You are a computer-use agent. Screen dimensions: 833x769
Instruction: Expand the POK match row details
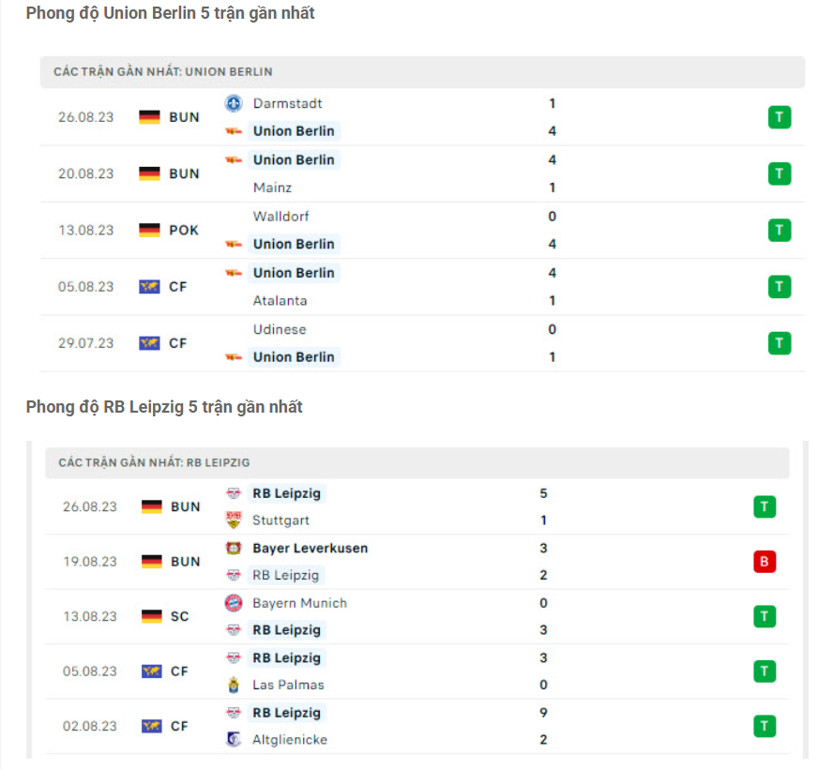183,230
